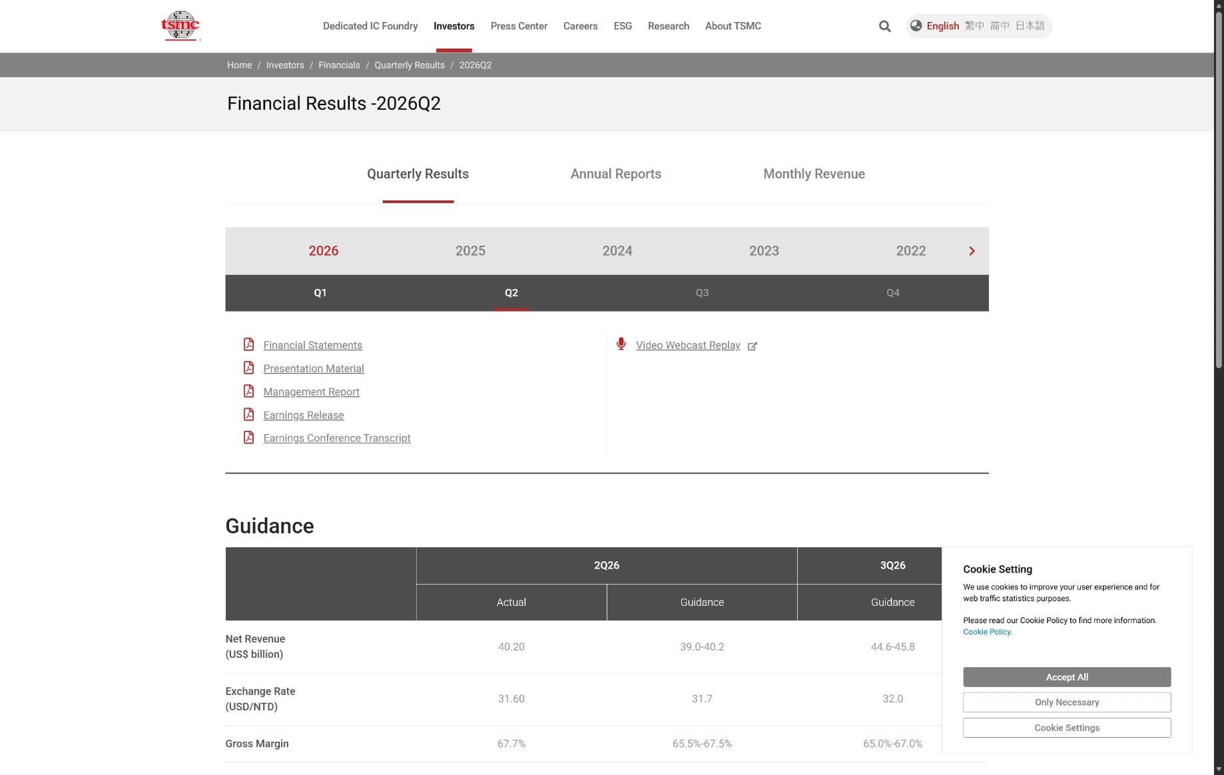This screenshot has height=775, width=1224.
Task: Select the Quarterly Results tab
Action: tap(418, 174)
